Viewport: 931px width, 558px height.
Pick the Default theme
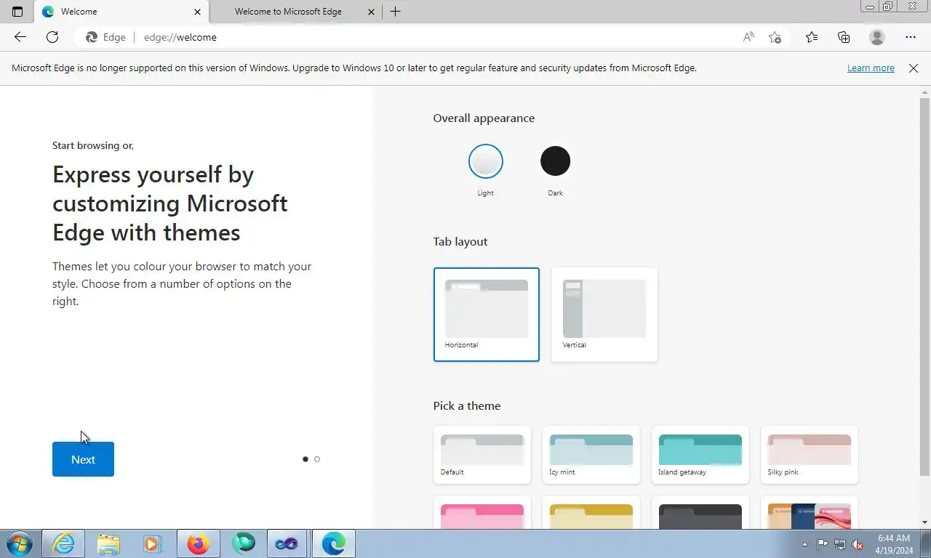(x=482, y=455)
